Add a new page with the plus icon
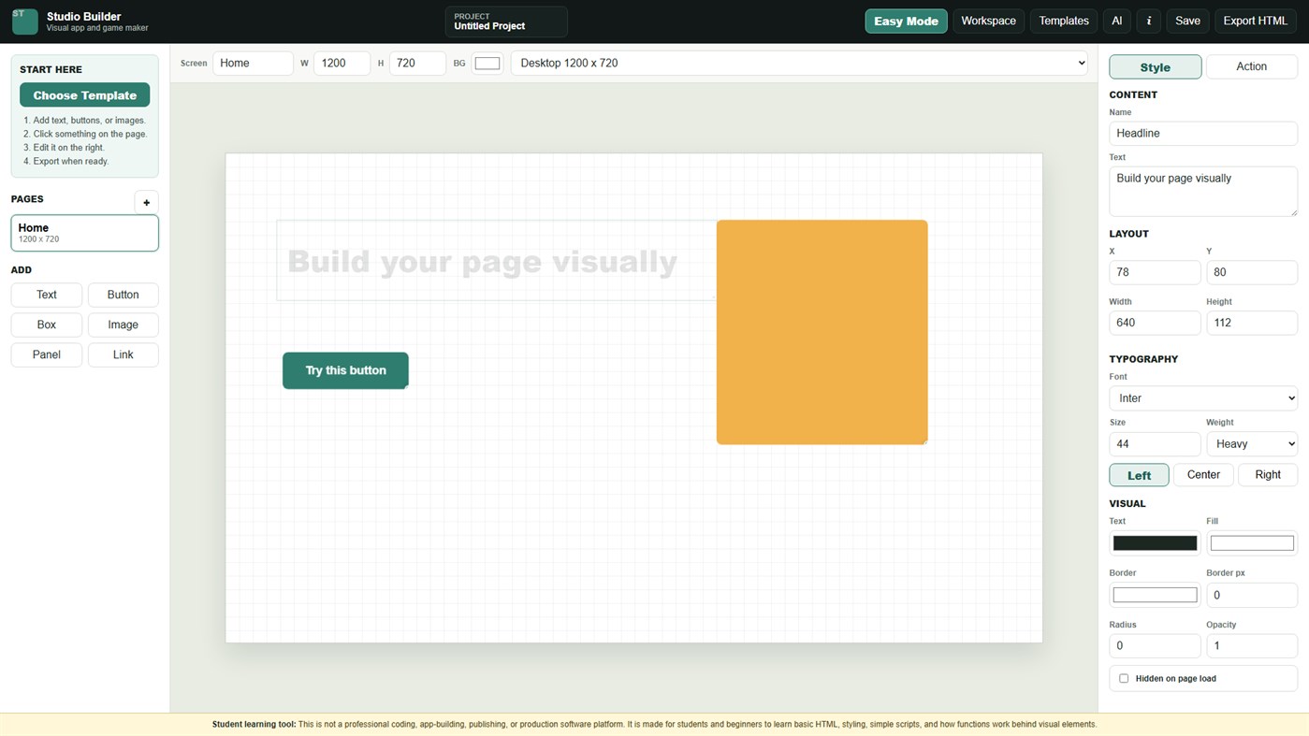 pyautogui.click(x=146, y=202)
